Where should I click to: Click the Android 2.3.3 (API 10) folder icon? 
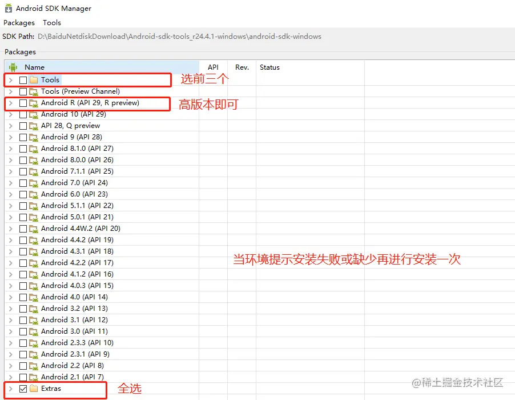(34, 343)
